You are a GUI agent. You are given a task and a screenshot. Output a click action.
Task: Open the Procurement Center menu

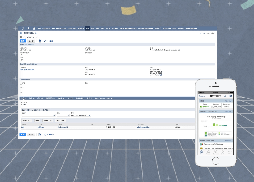tap(146, 28)
